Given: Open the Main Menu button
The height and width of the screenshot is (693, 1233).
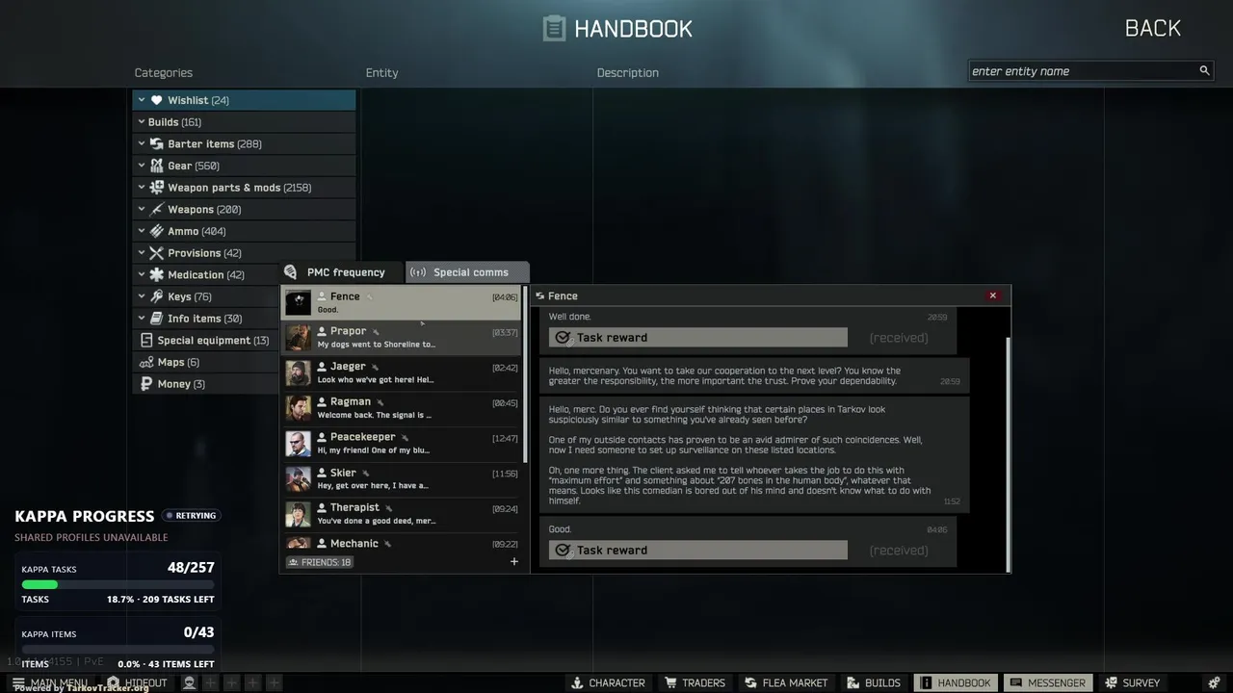Looking at the screenshot, I should click(50, 682).
